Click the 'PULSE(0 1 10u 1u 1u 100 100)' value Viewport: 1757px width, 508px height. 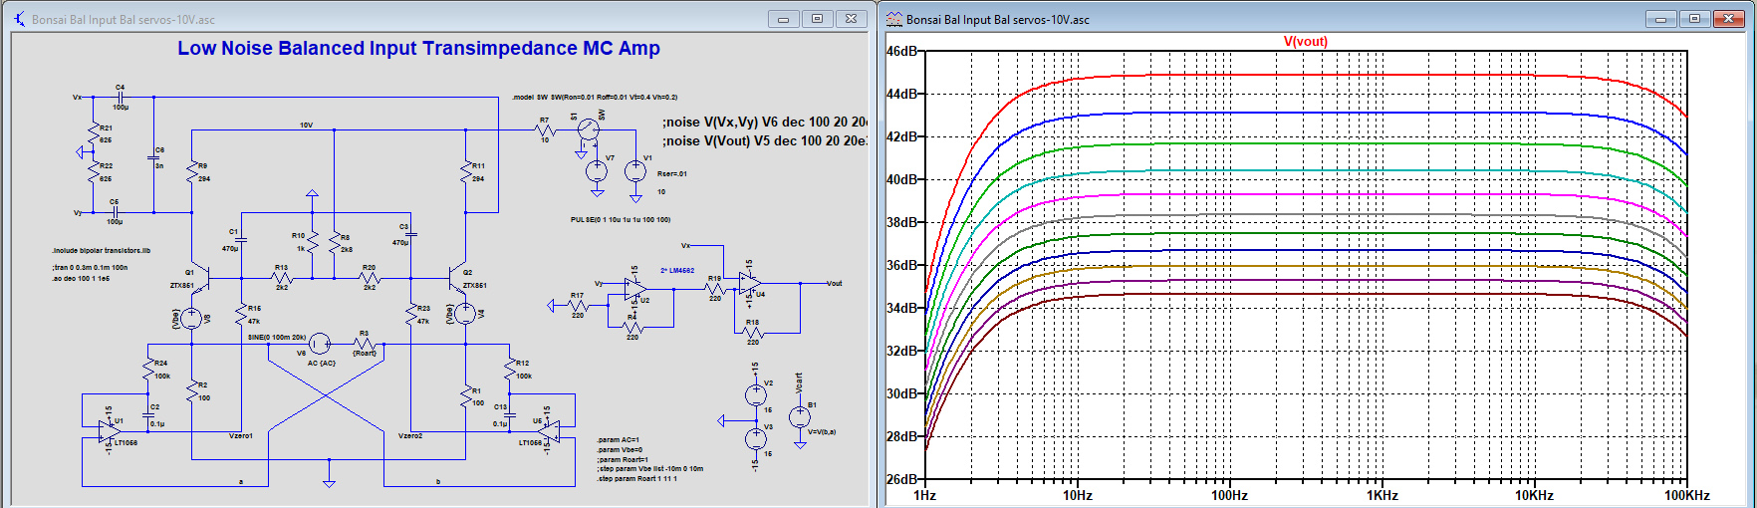(x=621, y=220)
